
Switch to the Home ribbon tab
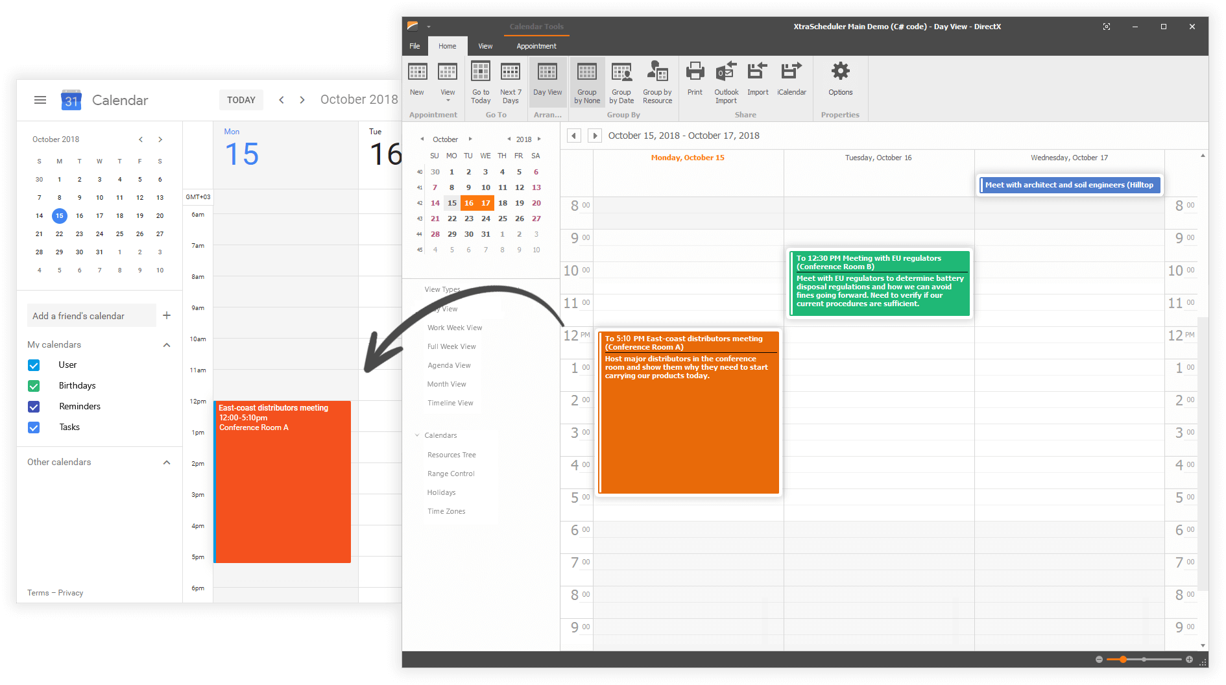pyautogui.click(x=447, y=46)
